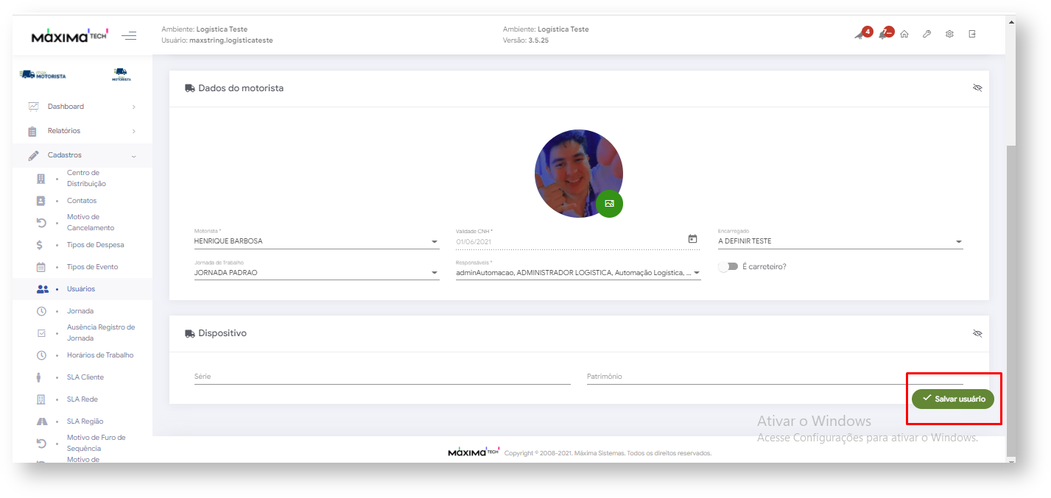Click the Horários de Trabalho clock icon
1051x498 pixels.
(41, 355)
